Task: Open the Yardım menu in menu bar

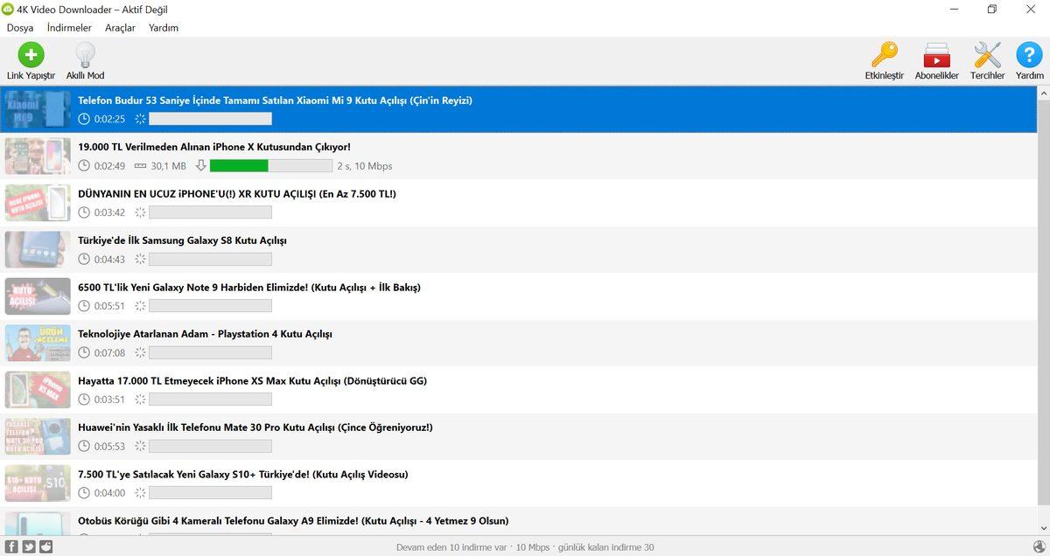Action: pyautogui.click(x=164, y=28)
